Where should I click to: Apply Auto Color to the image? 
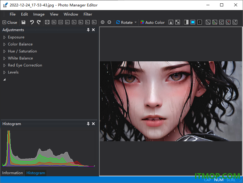[152, 22]
